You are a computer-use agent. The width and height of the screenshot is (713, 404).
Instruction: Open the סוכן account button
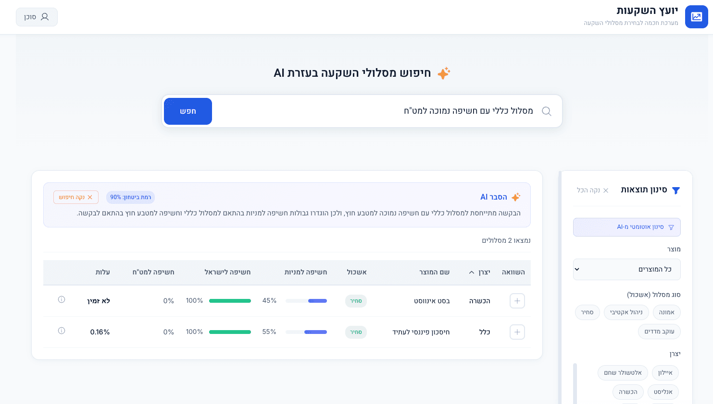pos(37,17)
